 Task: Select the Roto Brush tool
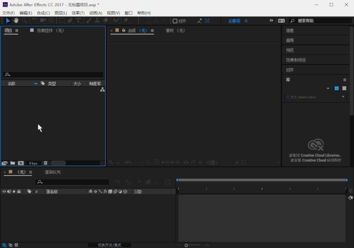116,21
